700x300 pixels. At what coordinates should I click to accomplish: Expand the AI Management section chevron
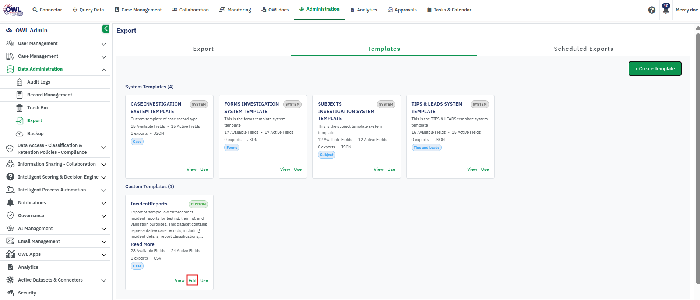[x=104, y=229]
